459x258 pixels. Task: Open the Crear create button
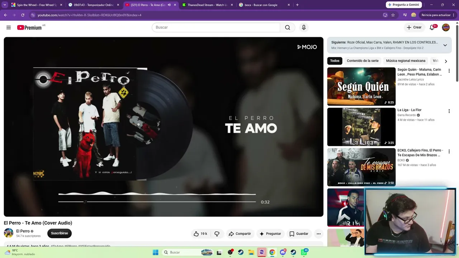(414, 28)
